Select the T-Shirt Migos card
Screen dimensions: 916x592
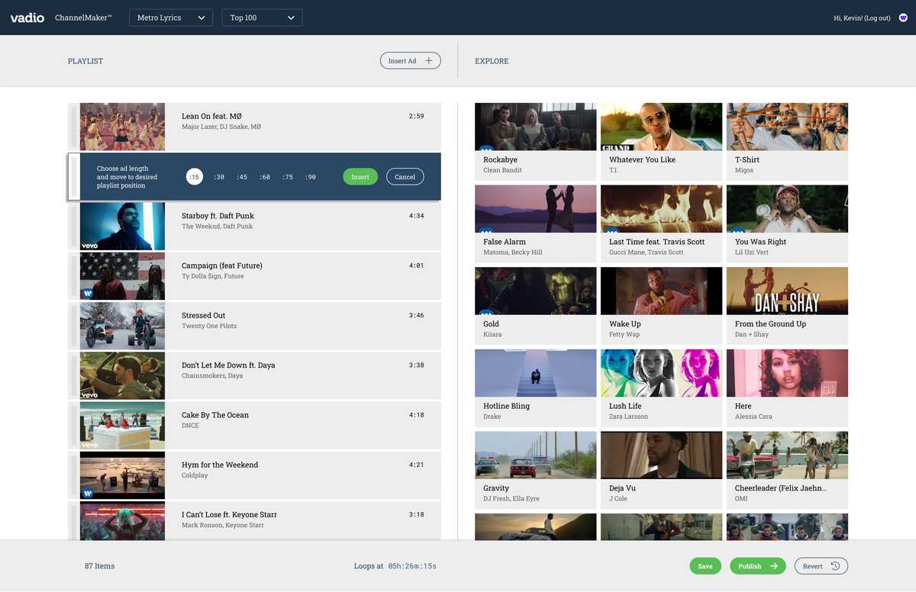tap(787, 141)
